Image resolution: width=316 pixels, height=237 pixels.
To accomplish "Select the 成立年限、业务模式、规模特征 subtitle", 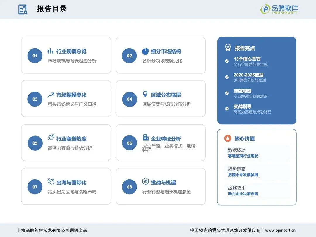I will (169, 148).
